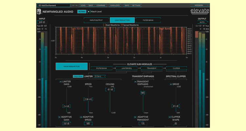Toggle Adaptive Gain enable box
246x131 pixels.
[x=59, y=117]
